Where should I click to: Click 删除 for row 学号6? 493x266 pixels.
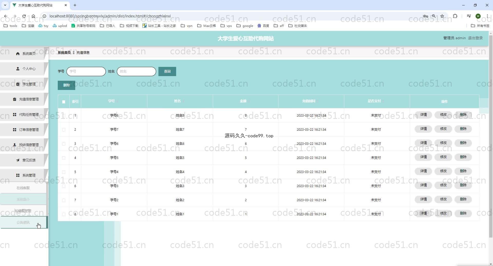click(463, 143)
